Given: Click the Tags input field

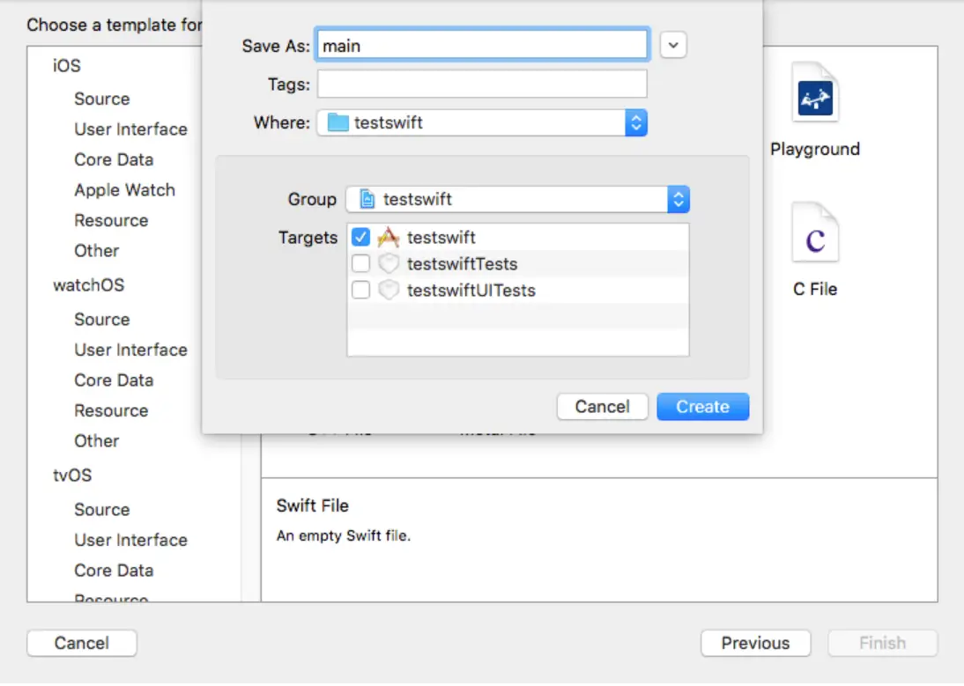Looking at the screenshot, I should click(482, 85).
